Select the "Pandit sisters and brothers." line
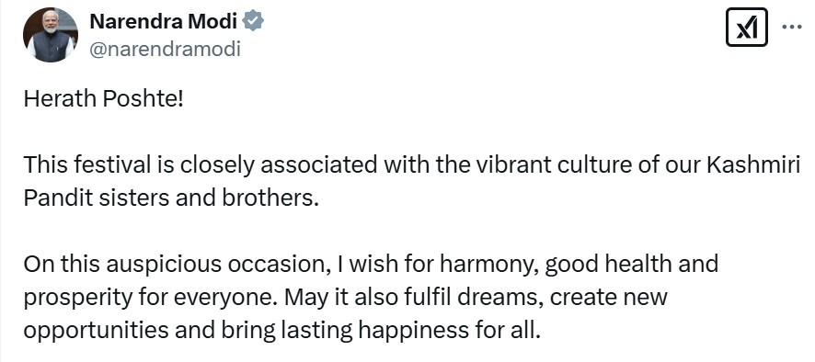815x362 pixels. 170,198
